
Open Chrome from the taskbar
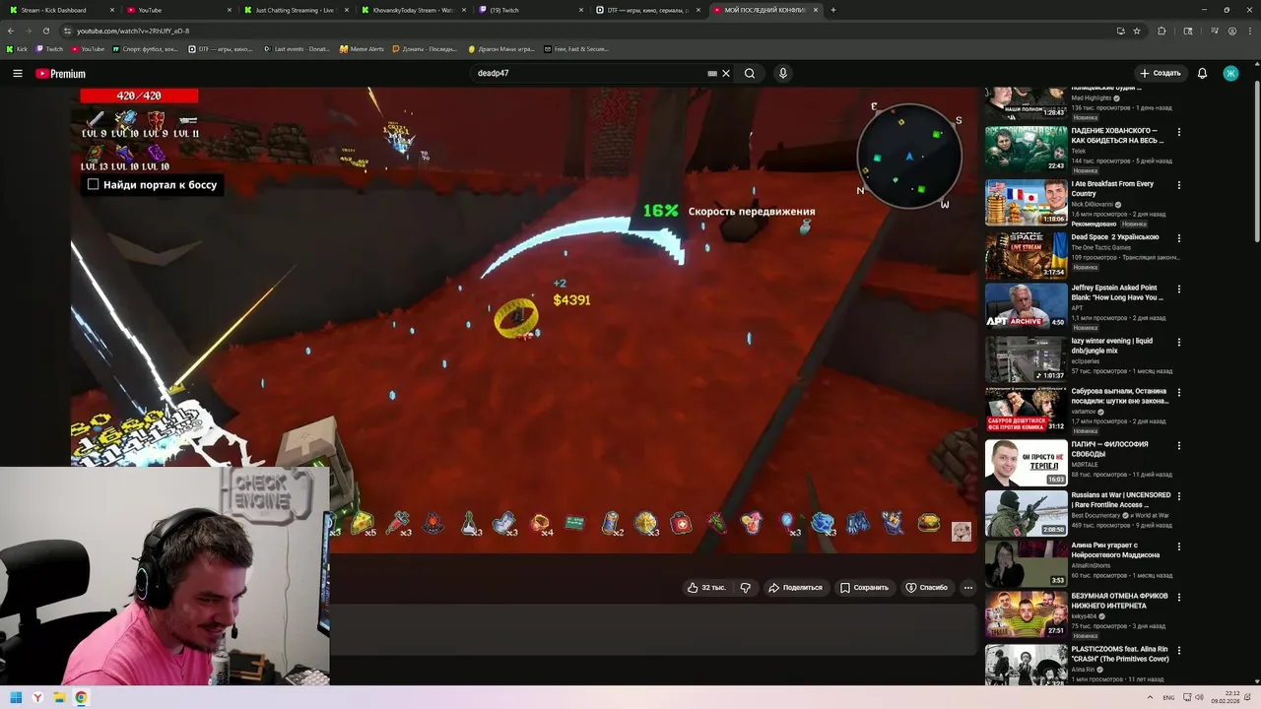81,697
